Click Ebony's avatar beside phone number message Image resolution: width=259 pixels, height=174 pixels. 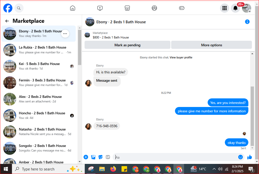pyautogui.click(x=88, y=126)
